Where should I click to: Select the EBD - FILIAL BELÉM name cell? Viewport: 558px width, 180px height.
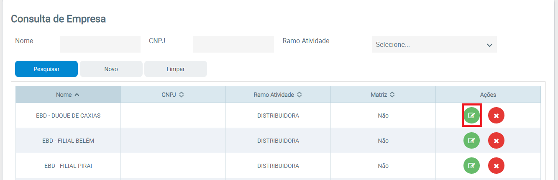[68, 141]
